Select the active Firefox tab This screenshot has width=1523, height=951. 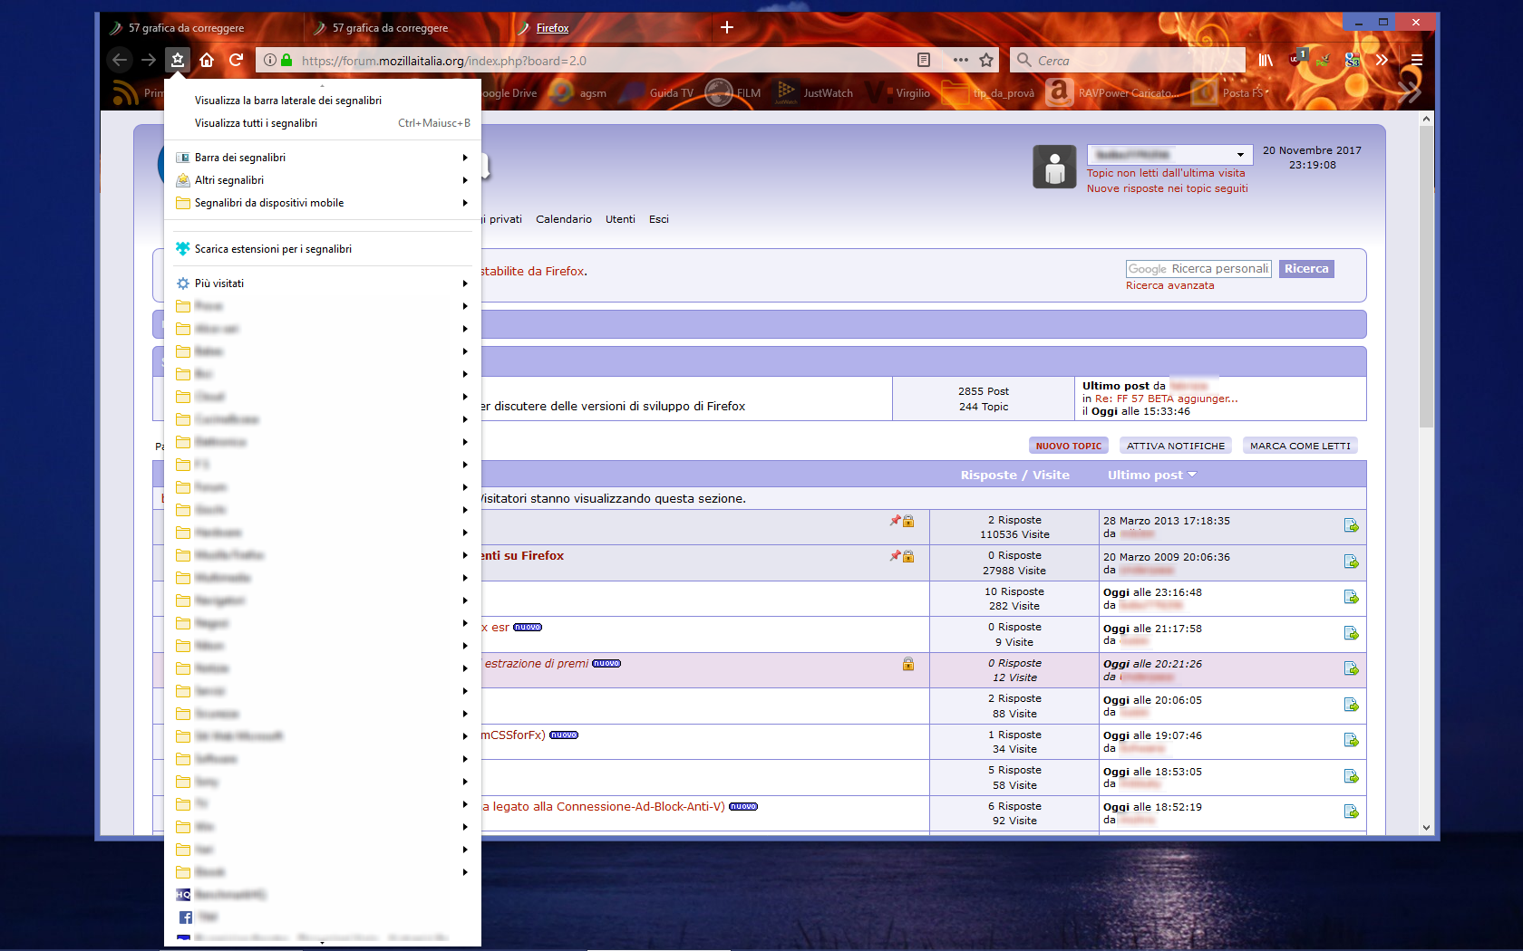[609, 28]
